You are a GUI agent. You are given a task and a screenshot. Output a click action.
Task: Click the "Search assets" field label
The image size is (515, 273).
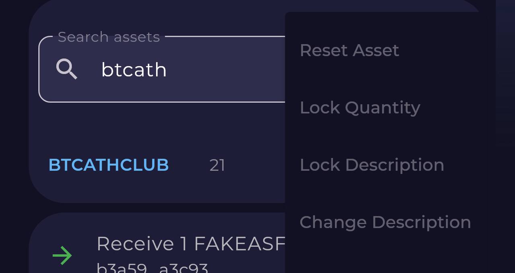point(109,37)
